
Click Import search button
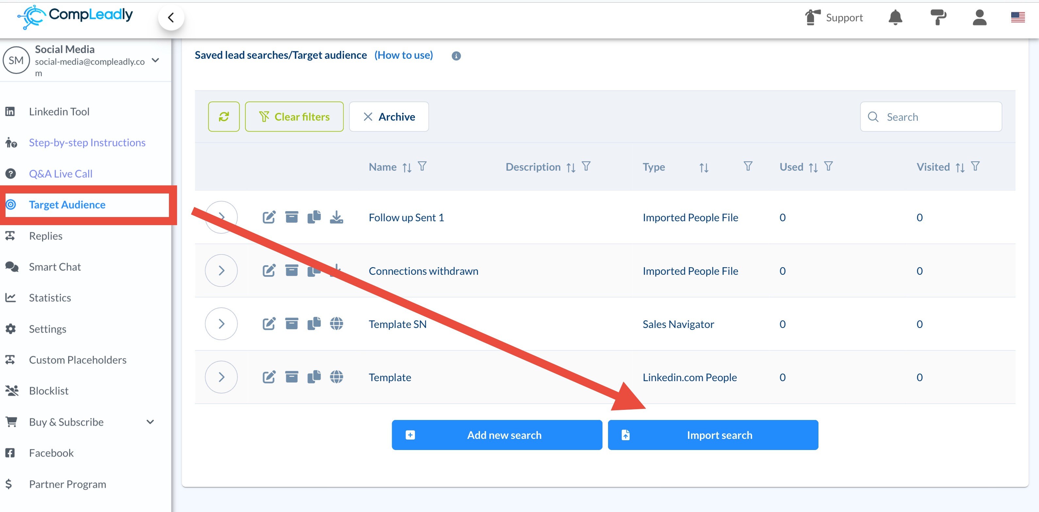click(713, 435)
